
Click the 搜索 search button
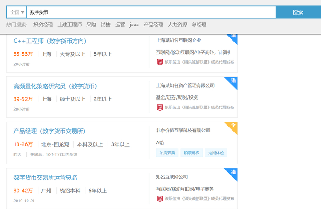[298, 12]
